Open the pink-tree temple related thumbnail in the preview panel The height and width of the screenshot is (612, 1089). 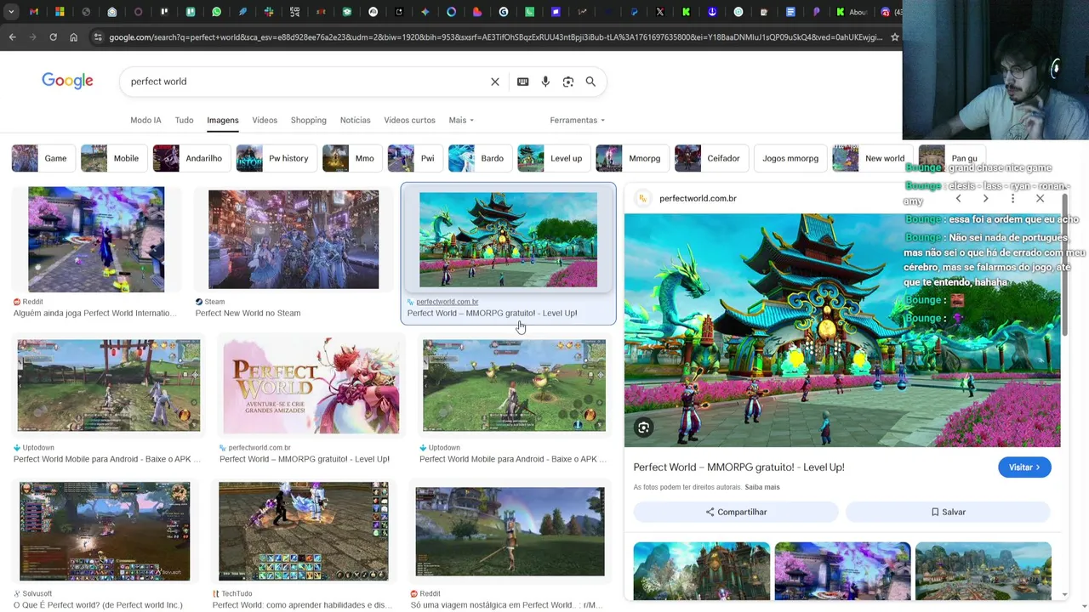coord(842,571)
